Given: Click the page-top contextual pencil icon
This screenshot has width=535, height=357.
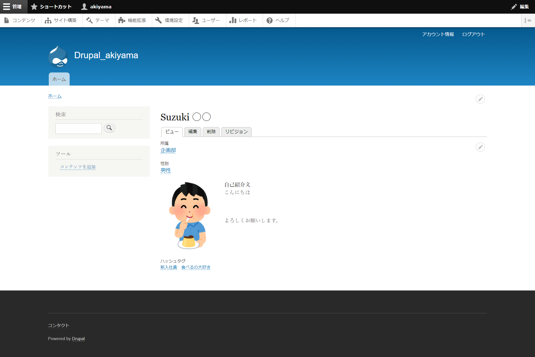Looking at the screenshot, I should click(480, 99).
